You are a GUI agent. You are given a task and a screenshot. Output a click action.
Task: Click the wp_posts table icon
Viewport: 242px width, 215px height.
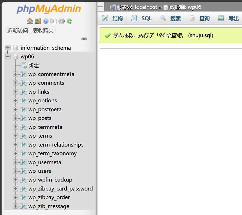click(x=23, y=118)
